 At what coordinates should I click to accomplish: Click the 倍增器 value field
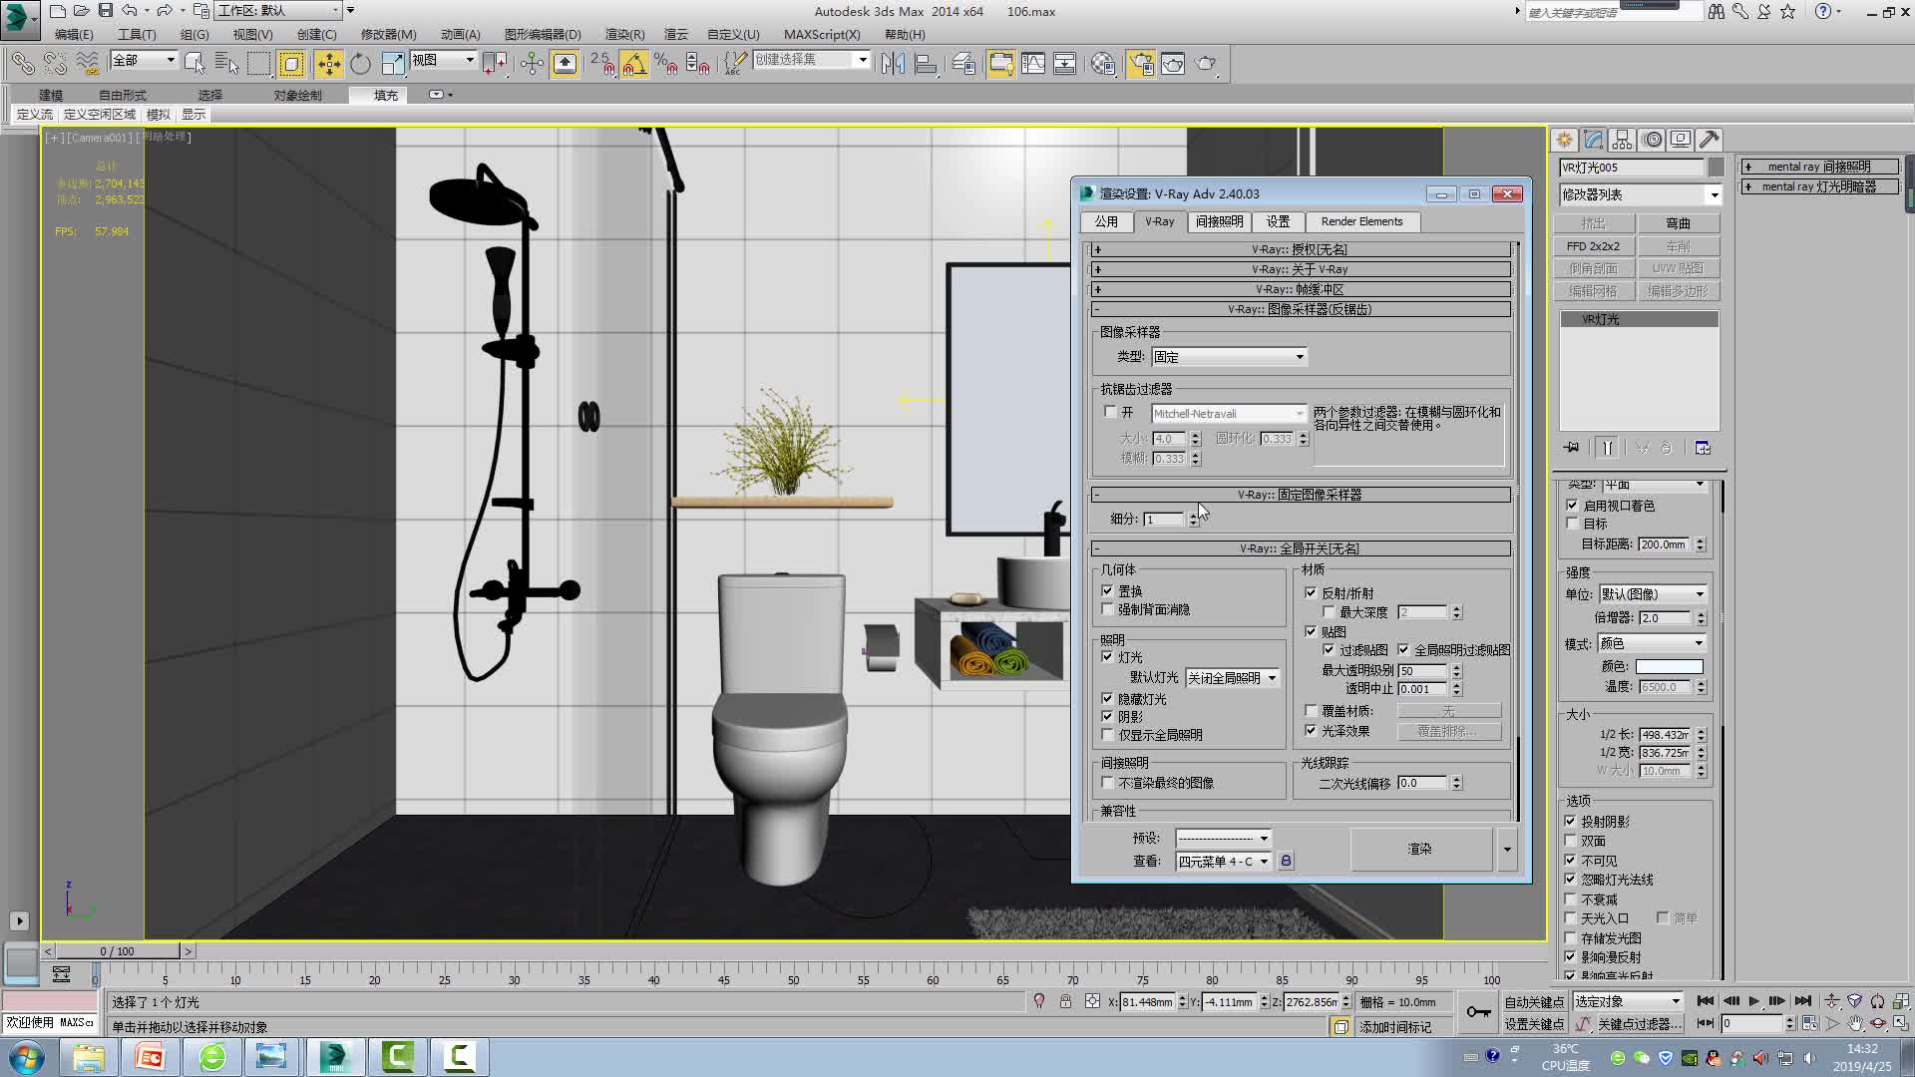coord(1665,618)
